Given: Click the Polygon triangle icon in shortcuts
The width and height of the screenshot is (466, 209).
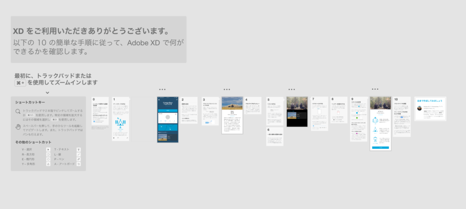Looking at the screenshot, I should [48, 164].
